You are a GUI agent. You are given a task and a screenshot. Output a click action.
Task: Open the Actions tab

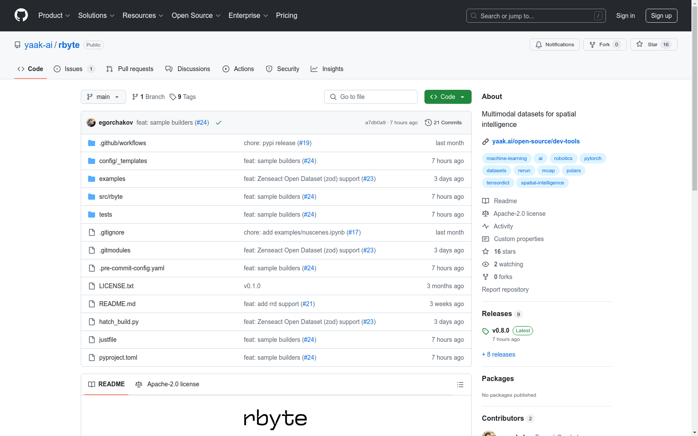click(238, 69)
